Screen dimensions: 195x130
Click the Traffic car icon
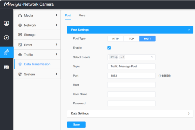coord(20,55)
